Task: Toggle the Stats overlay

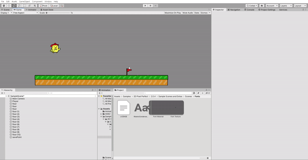Action: pyautogui.click(x=197, y=13)
